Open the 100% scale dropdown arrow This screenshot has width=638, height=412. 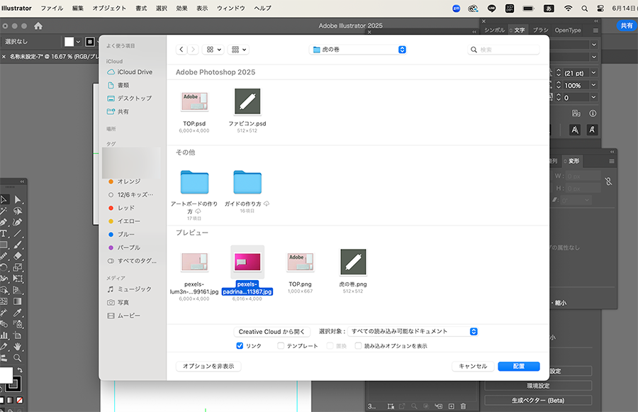click(593, 85)
